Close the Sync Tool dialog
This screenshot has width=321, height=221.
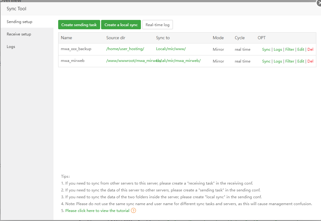[x=318, y=3]
